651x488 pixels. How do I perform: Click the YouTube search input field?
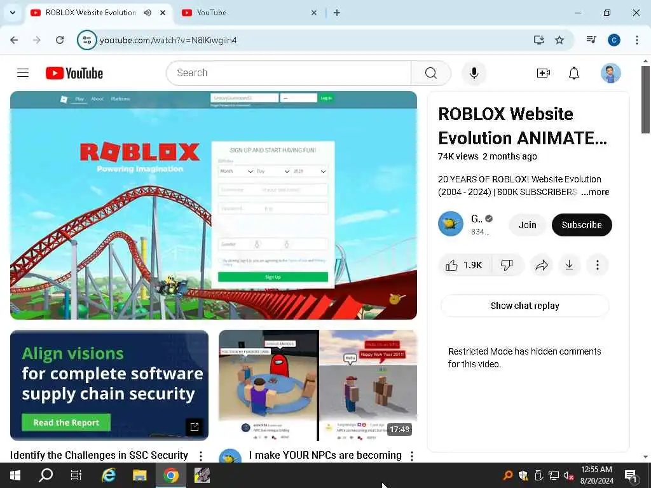pyautogui.click(x=289, y=73)
